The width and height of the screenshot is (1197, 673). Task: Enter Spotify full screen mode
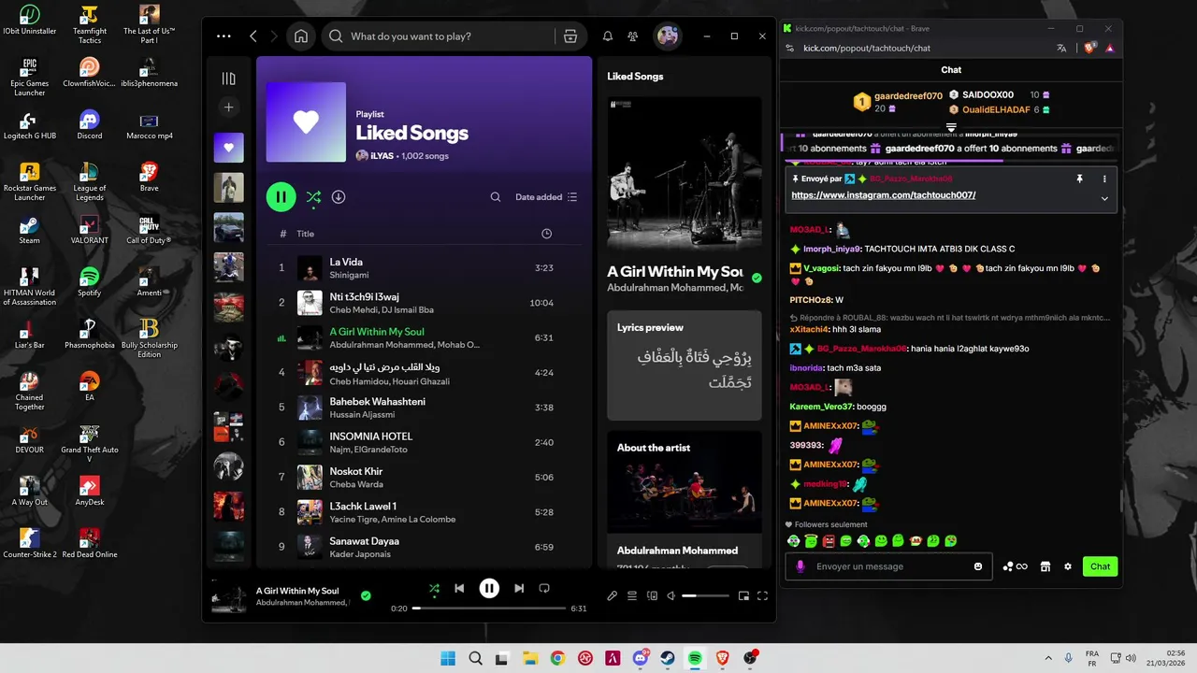[762, 595]
